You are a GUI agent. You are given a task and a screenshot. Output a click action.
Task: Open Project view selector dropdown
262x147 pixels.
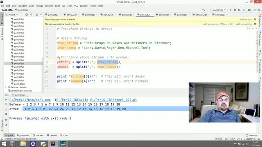[11, 15]
